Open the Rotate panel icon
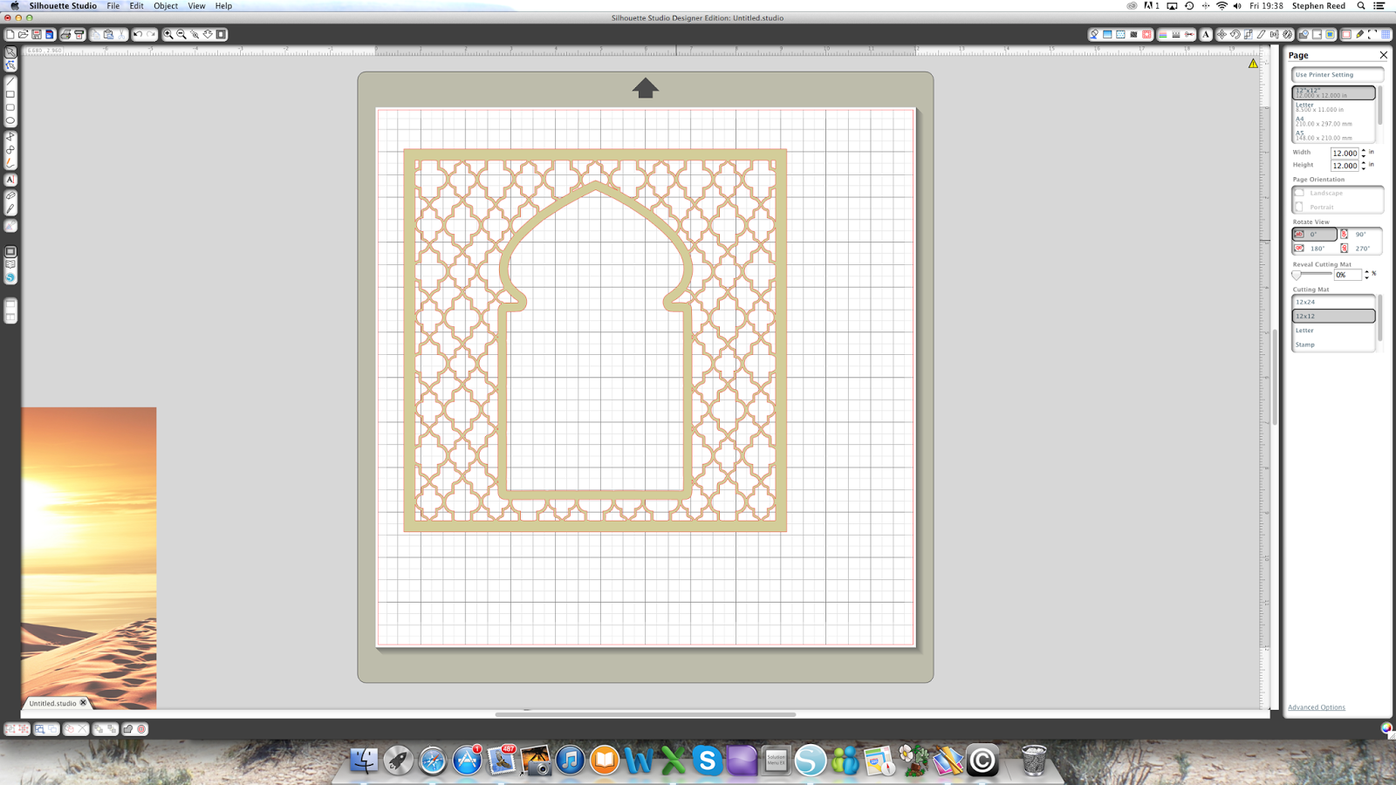This screenshot has height=785, width=1396. 1235,35
